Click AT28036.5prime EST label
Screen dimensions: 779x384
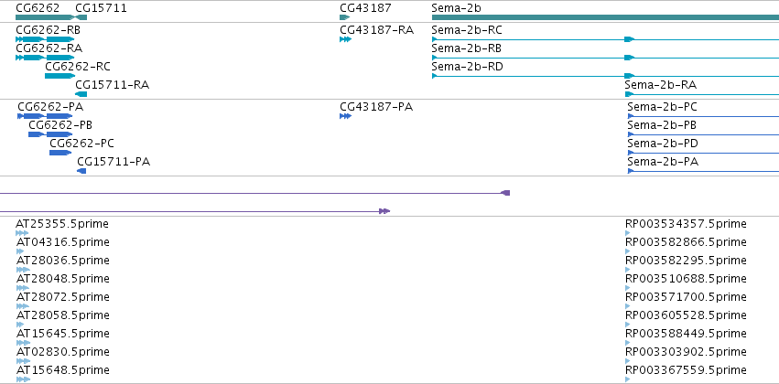(x=63, y=261)
